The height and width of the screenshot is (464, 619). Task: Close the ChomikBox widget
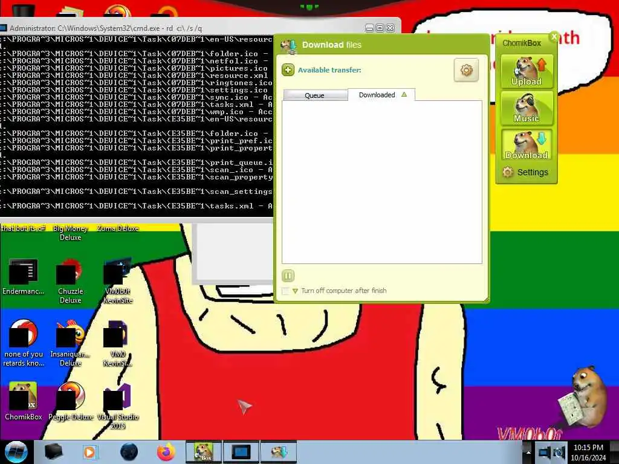click(554, 37)
